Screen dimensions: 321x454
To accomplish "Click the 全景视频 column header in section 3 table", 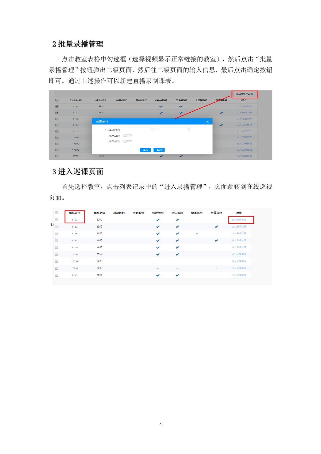I will coord(197,213).
